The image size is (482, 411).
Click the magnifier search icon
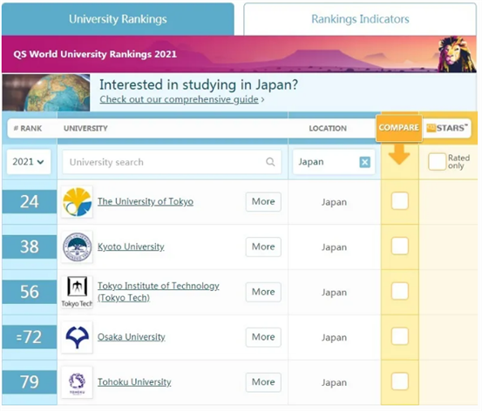pyautogui.click(x=270, y=162)
